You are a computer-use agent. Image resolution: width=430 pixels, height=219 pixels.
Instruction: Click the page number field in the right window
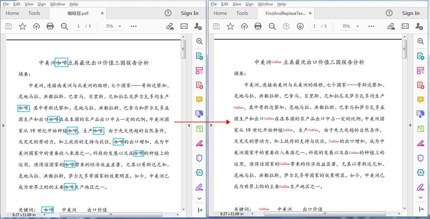(314, 26)
